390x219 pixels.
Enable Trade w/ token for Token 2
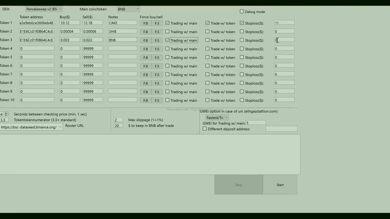click(x=207, y=31)
